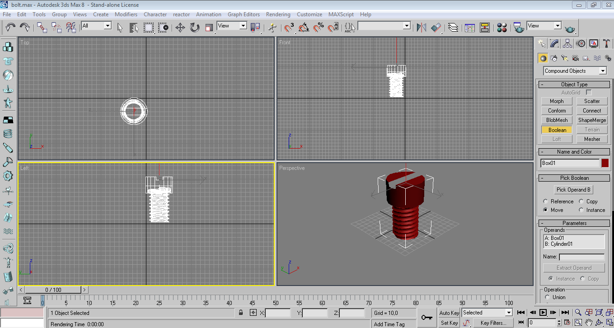Screen dimensions: 614x328
Task: Click the ShapeMerge object type button
Action: coord(592,120)
